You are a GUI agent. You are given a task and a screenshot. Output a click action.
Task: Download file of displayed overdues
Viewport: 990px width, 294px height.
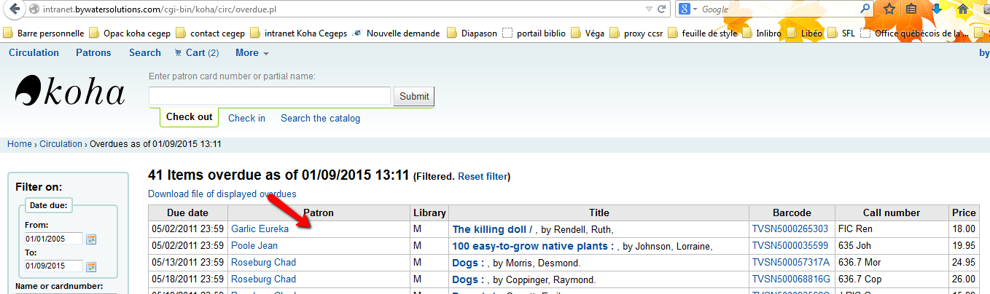coord(222,194)
